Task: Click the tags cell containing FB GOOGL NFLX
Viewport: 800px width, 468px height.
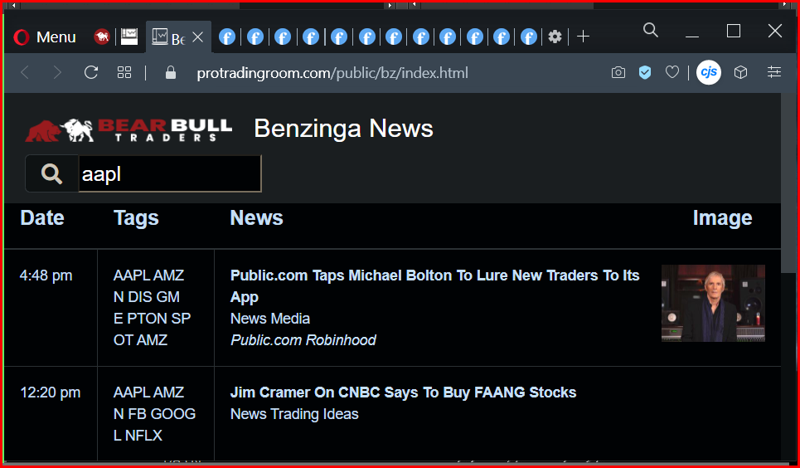Action: tap(154, 414)
